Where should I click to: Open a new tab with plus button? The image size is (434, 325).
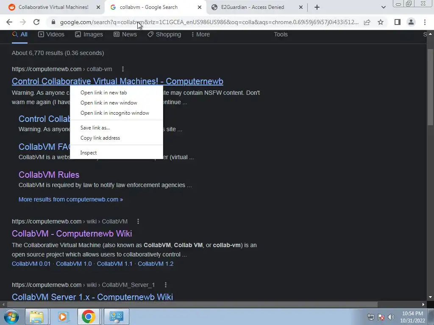point(317,7)
